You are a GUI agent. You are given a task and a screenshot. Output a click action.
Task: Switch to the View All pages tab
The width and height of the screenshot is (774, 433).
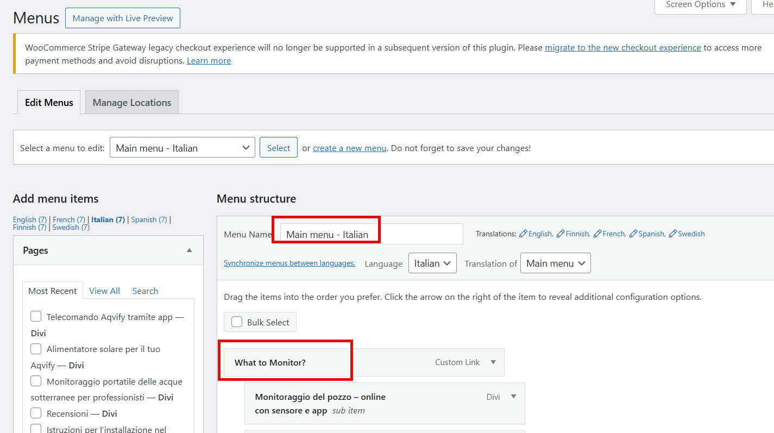104,291
